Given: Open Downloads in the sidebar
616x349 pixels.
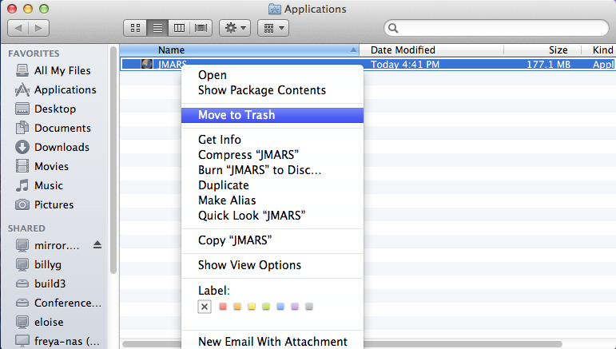Looking at the screenshot, I should [x=52, y=147].
